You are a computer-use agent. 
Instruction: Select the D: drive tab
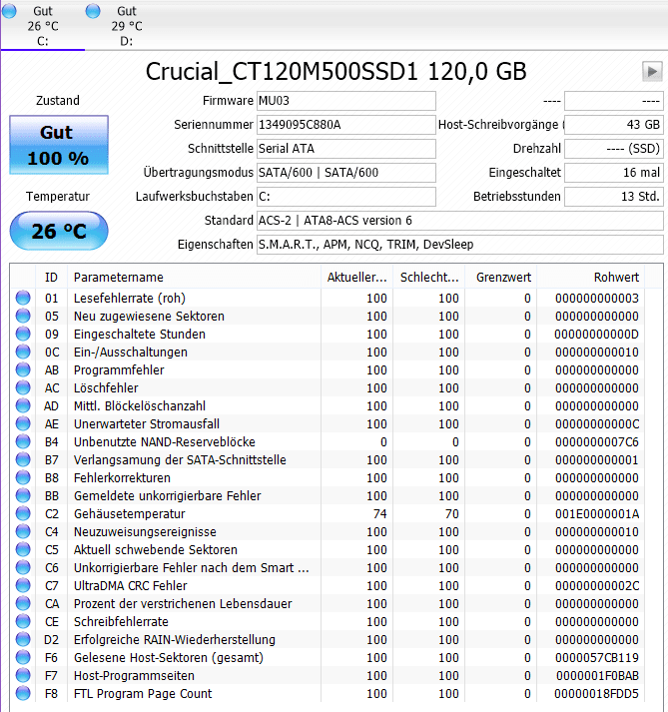pos(126,25)
